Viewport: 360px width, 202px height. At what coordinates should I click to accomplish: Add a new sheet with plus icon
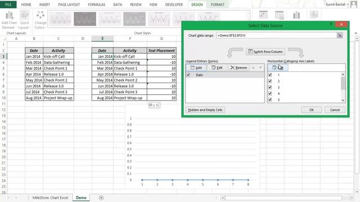101,198
